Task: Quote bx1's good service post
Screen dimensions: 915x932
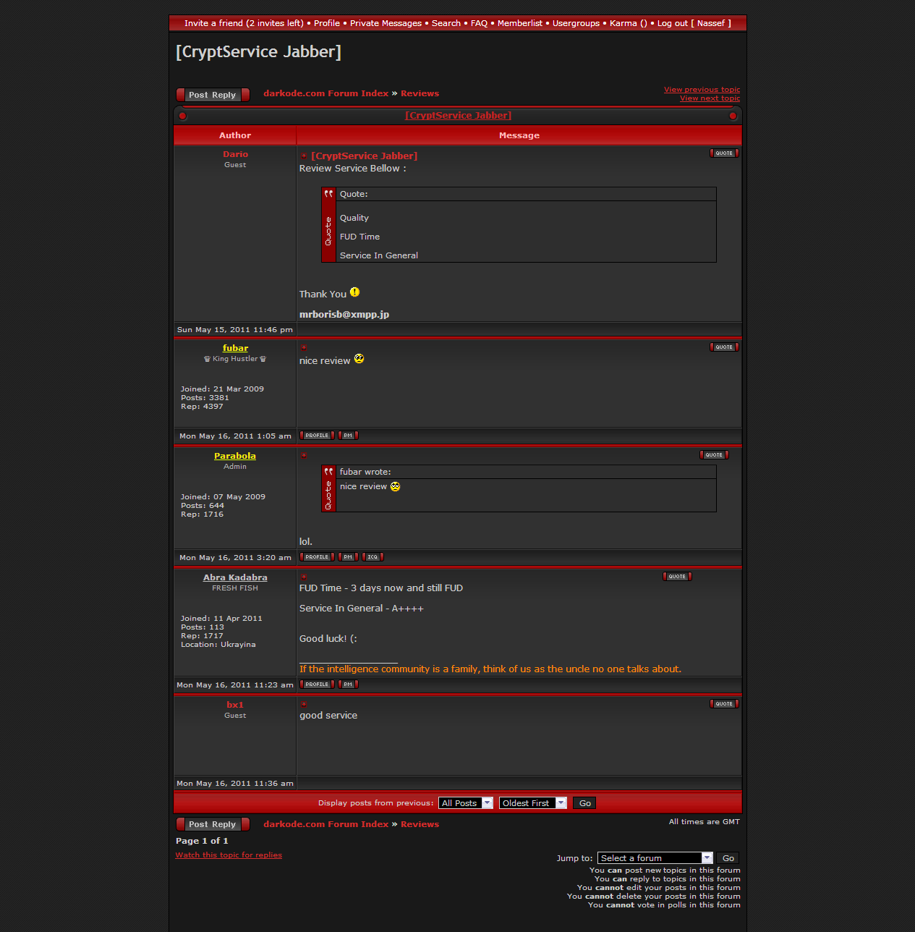Action: point(723,704)
